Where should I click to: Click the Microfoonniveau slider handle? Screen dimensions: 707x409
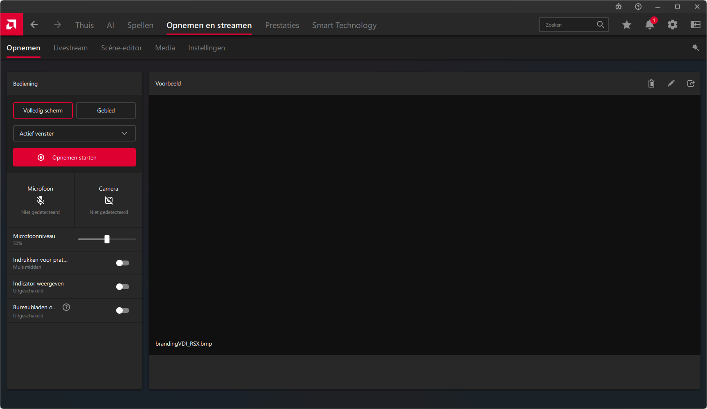click(107, 239)
